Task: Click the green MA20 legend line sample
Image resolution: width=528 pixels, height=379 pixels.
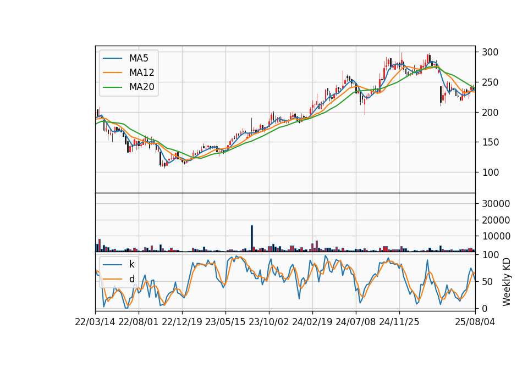Action: (112, 87)
